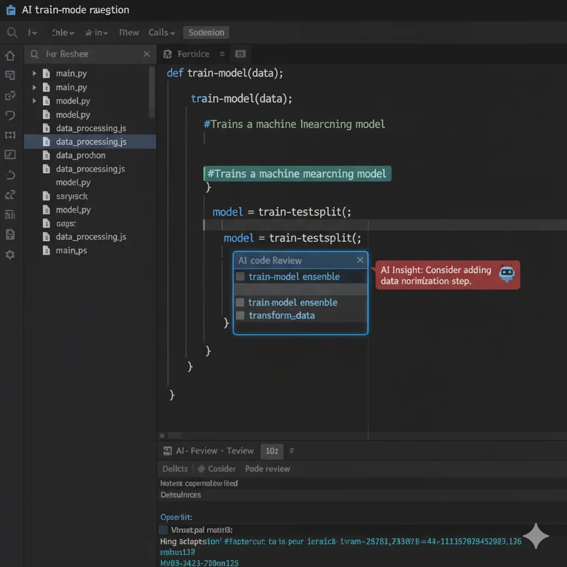567x567 pixels.
Task: Select the bracket frame icon in the sidebar
Action: 10,135
